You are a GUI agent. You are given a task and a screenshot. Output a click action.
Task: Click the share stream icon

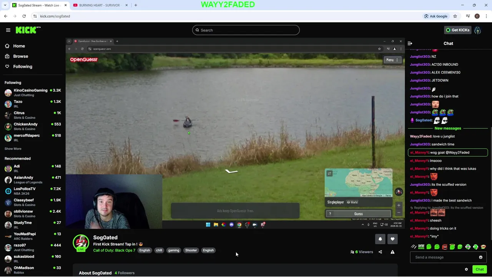tap(380, 252)
